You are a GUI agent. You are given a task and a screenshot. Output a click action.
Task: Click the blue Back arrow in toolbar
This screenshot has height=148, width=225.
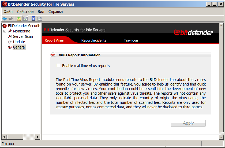pos(5,18)
